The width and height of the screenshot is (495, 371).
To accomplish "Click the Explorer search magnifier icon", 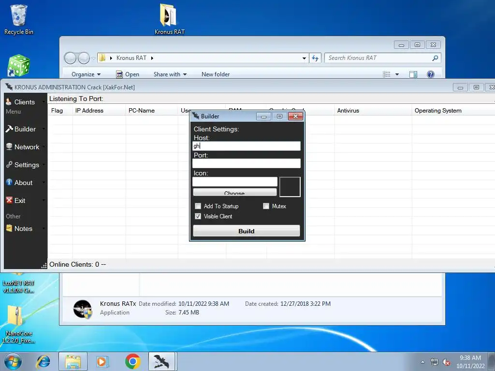I will click(x=435, y=58).
